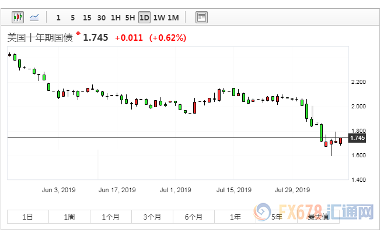Click the first candlestick at chart start

[x=9, y=55]
